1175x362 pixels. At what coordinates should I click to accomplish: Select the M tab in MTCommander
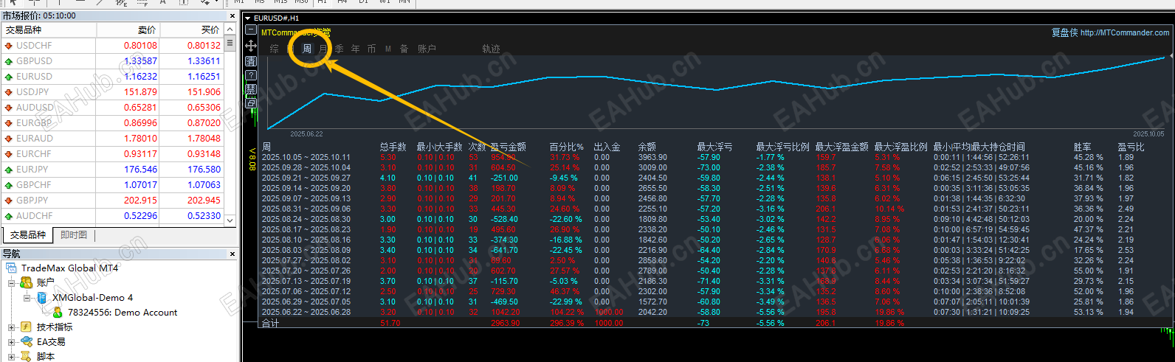pyautogui.click(x=388, y=49)
